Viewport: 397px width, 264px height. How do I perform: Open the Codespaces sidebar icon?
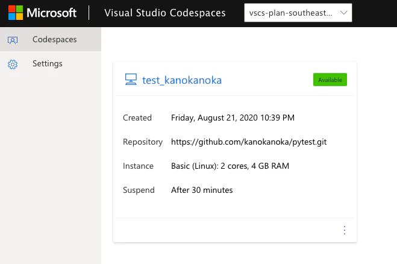tap(13, 40)
